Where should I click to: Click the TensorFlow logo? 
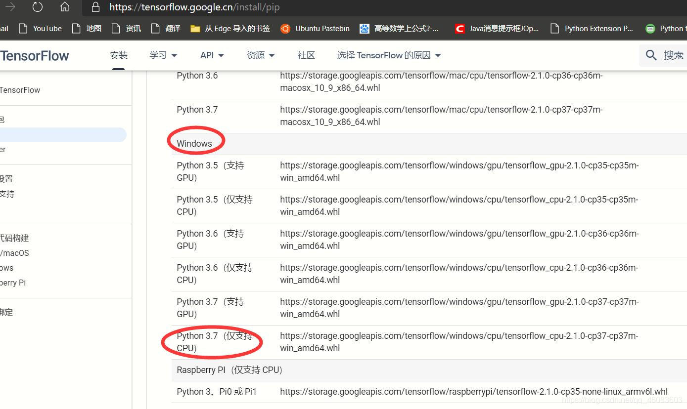pos(35,55)
